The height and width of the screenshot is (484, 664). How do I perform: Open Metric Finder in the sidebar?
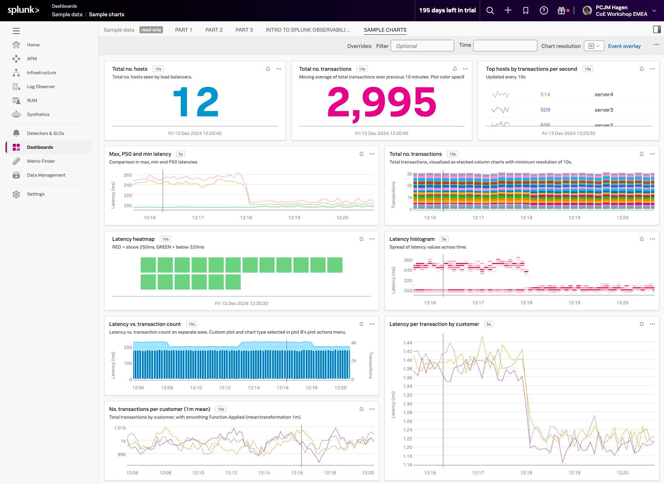(x=41, y=161)
